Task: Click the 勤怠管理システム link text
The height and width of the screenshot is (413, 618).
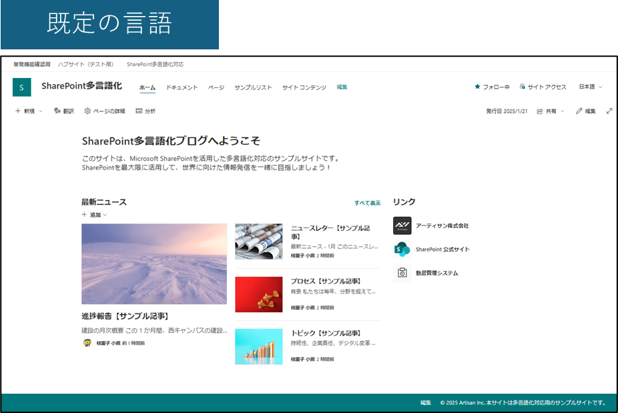Action: point(436,273)
